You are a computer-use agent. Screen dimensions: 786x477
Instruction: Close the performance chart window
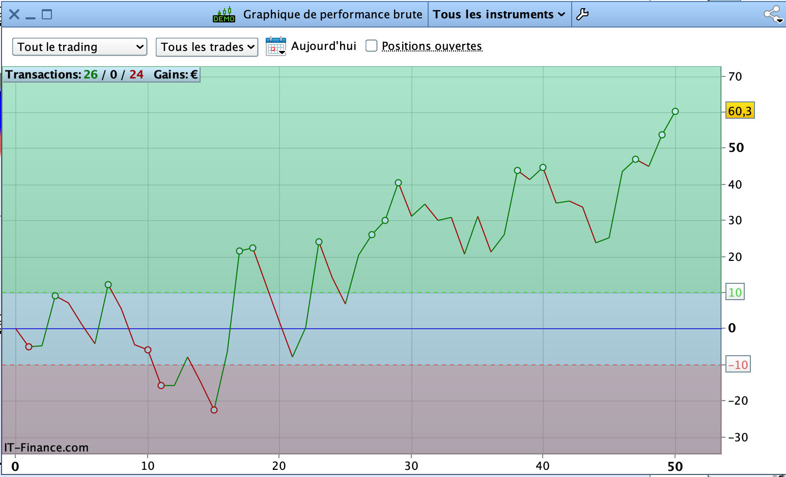coord(14,14)
